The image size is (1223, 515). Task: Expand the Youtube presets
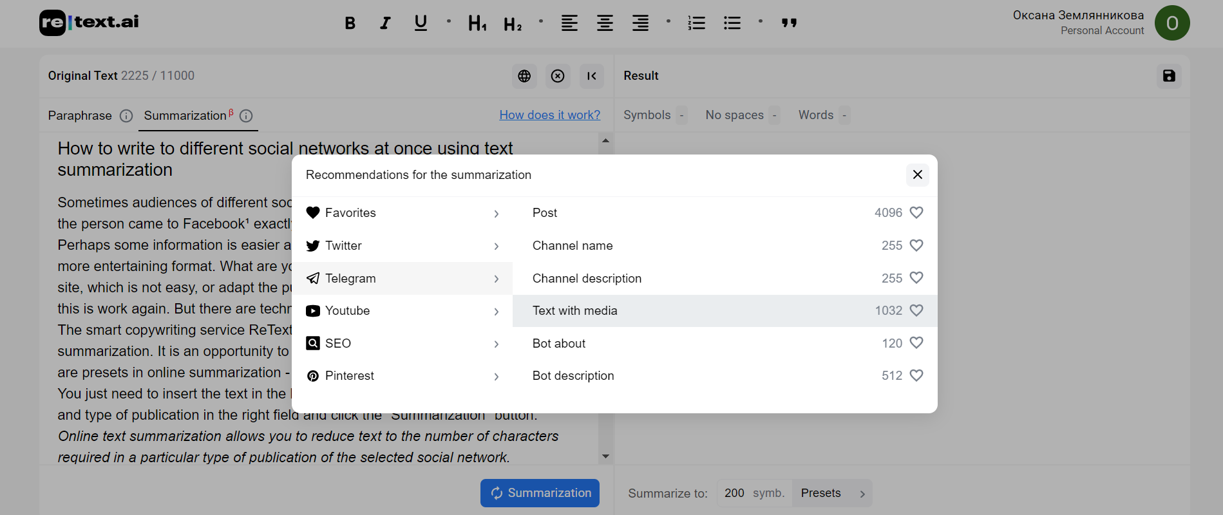tap(403, 311)
